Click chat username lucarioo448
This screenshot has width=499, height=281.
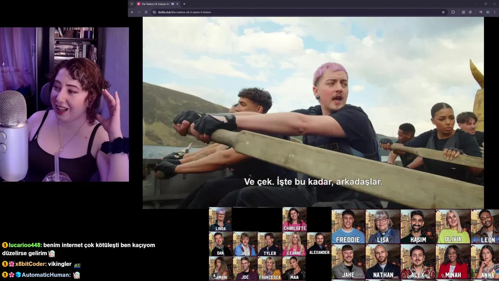[x=25, y=245]
